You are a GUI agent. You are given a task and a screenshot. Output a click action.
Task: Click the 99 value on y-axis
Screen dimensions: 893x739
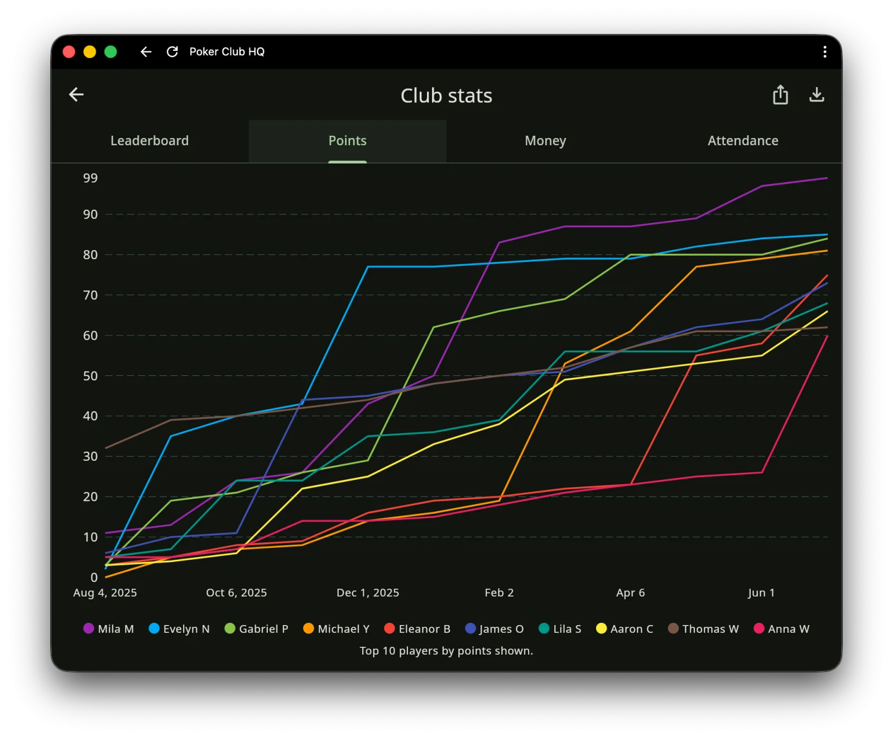coord(90,178)
